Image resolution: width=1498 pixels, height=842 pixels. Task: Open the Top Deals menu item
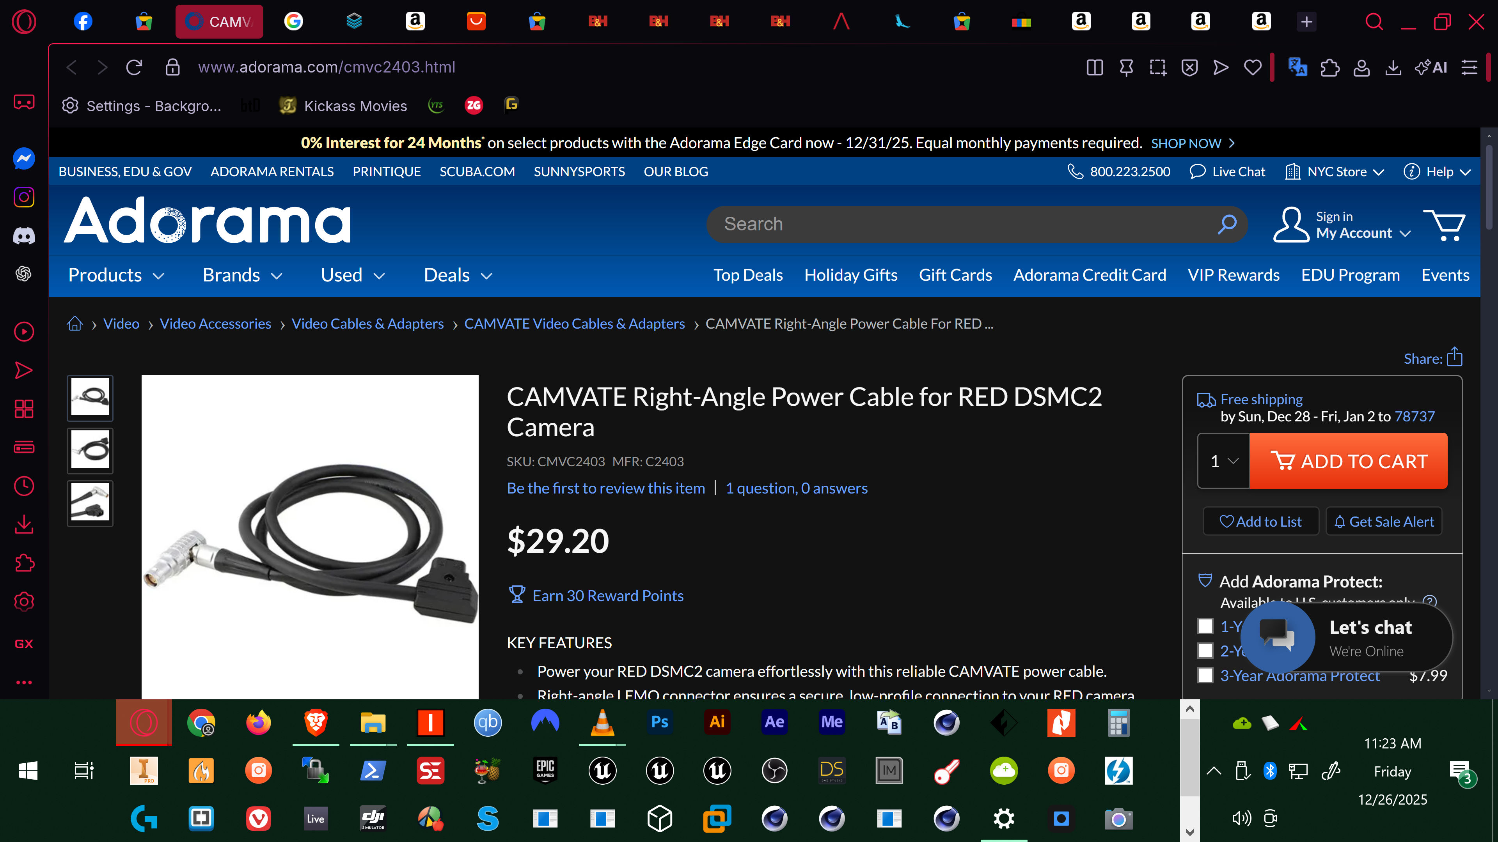tap(748, 275)
